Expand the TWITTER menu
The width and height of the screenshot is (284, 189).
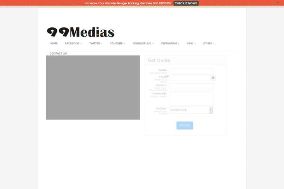[96, 43]
